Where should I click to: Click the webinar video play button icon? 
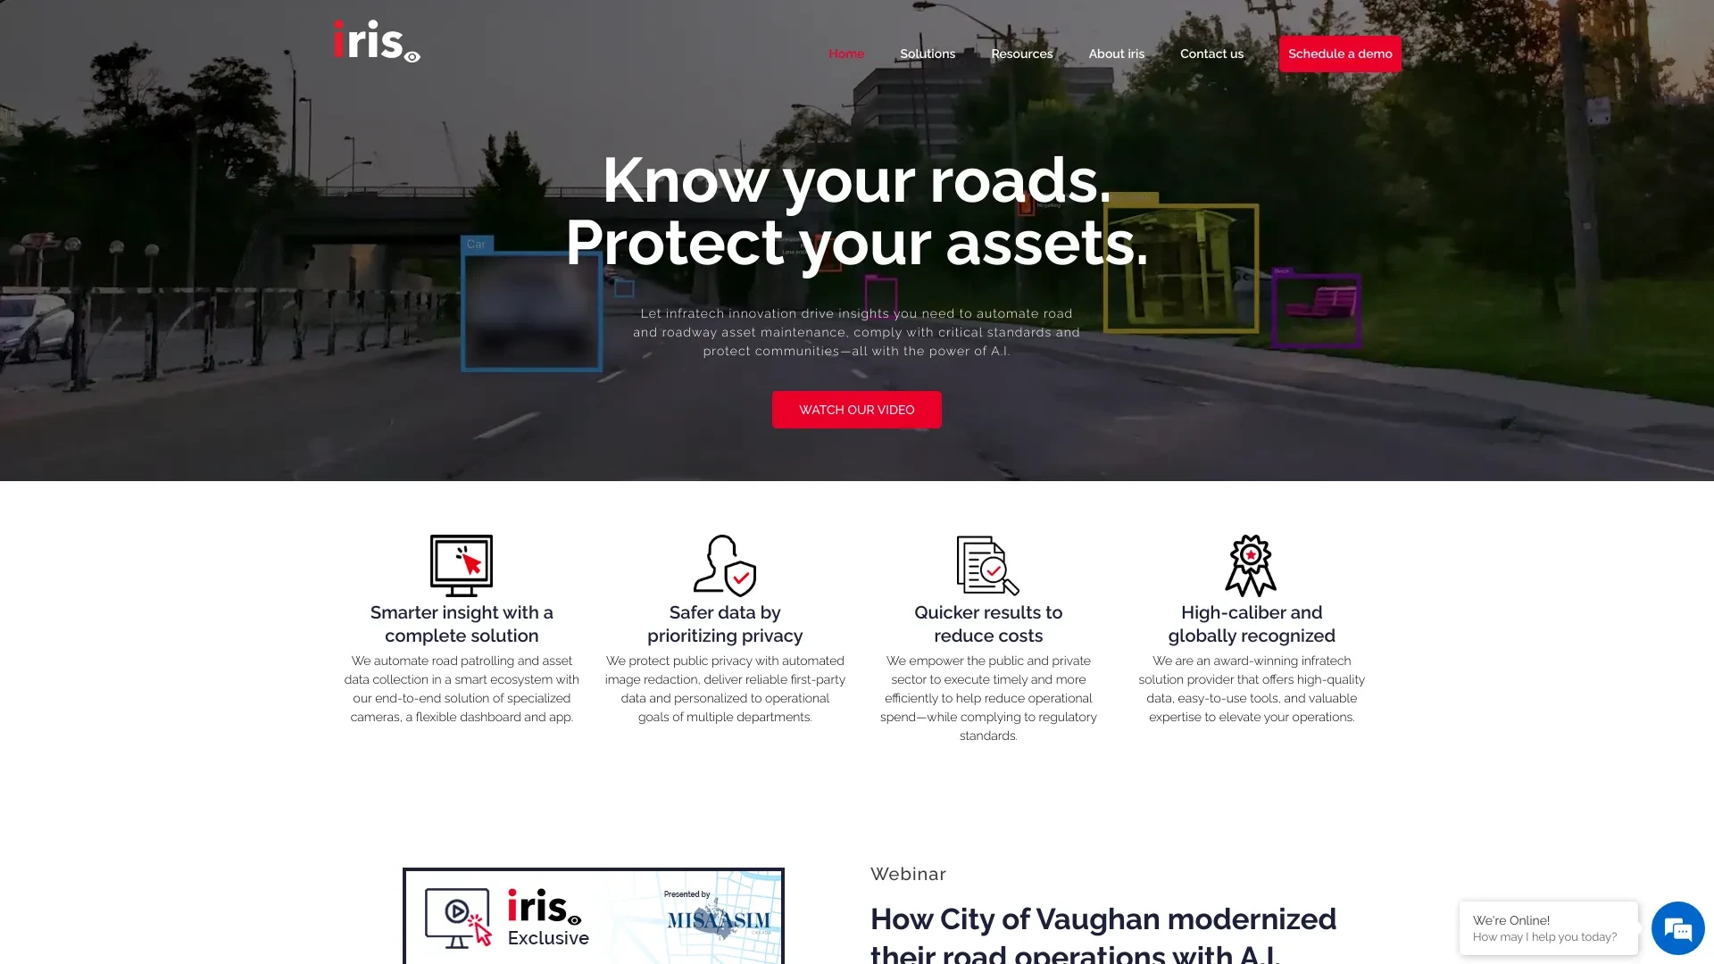point(457,911)
